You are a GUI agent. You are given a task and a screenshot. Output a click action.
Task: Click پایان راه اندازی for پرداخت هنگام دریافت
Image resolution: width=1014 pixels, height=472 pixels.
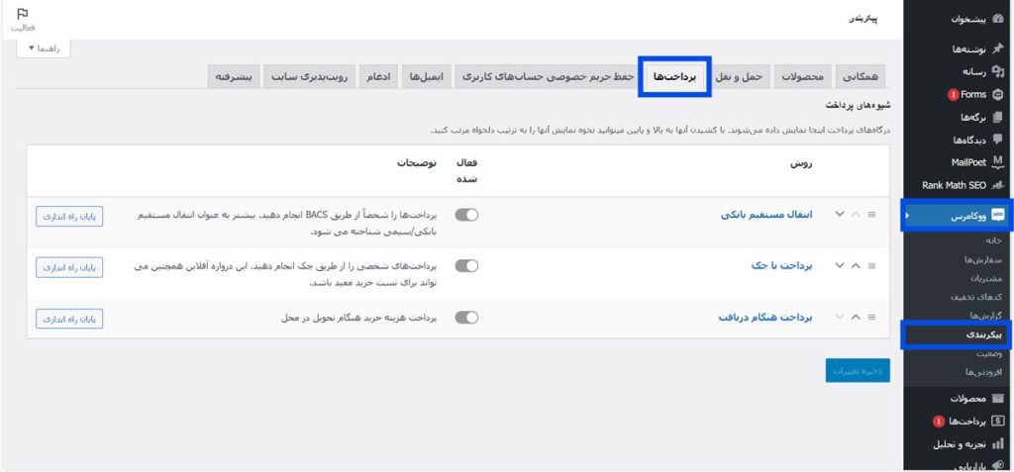click(69, 318)
